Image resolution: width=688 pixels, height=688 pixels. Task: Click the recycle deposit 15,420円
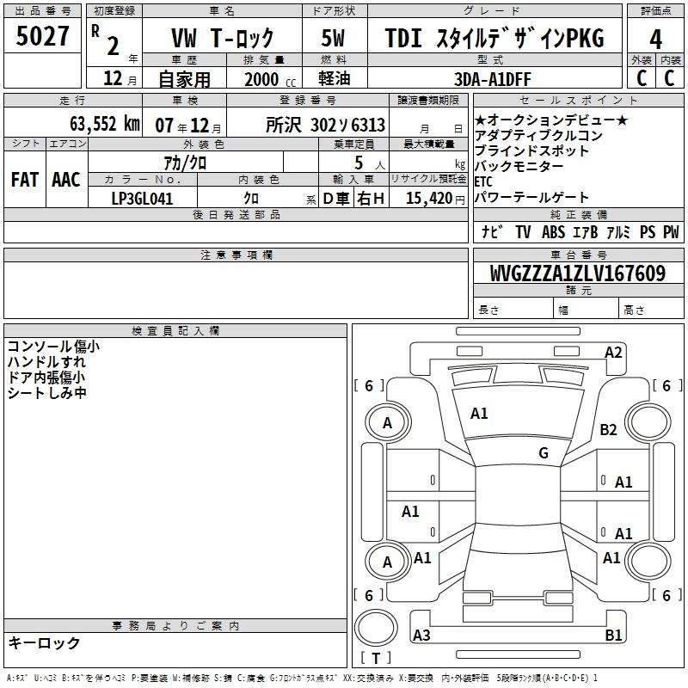coord(435,199)
